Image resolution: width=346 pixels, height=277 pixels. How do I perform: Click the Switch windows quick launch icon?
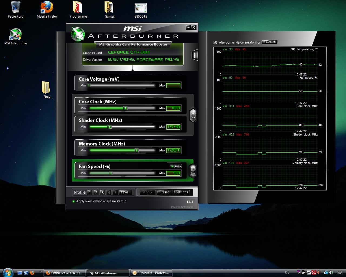[26, 273]
